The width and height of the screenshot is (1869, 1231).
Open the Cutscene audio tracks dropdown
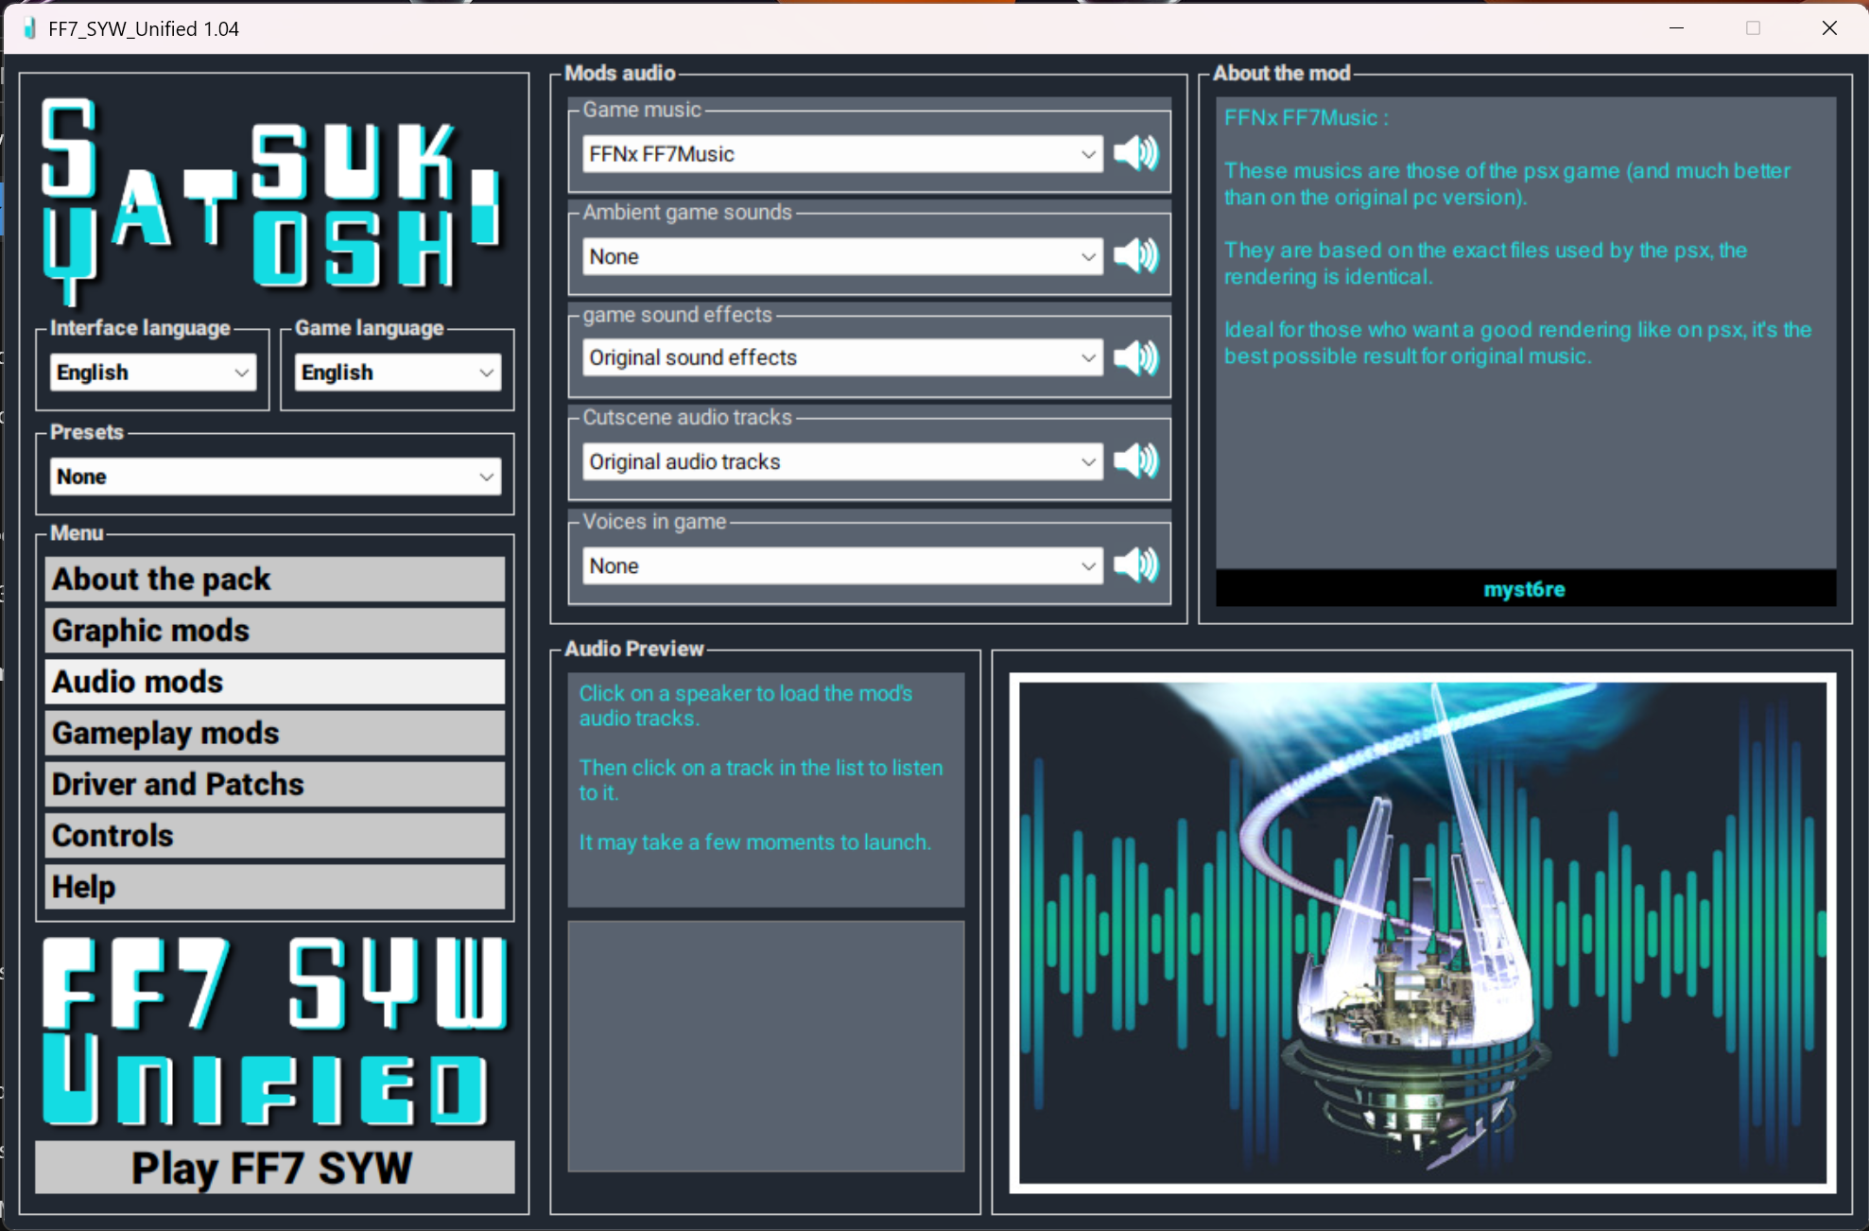[x=842, y=461]
